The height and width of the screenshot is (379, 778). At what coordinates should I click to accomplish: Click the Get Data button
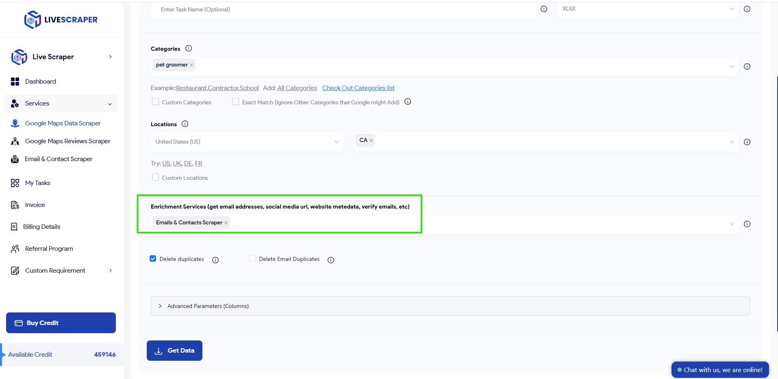(174, 351)
